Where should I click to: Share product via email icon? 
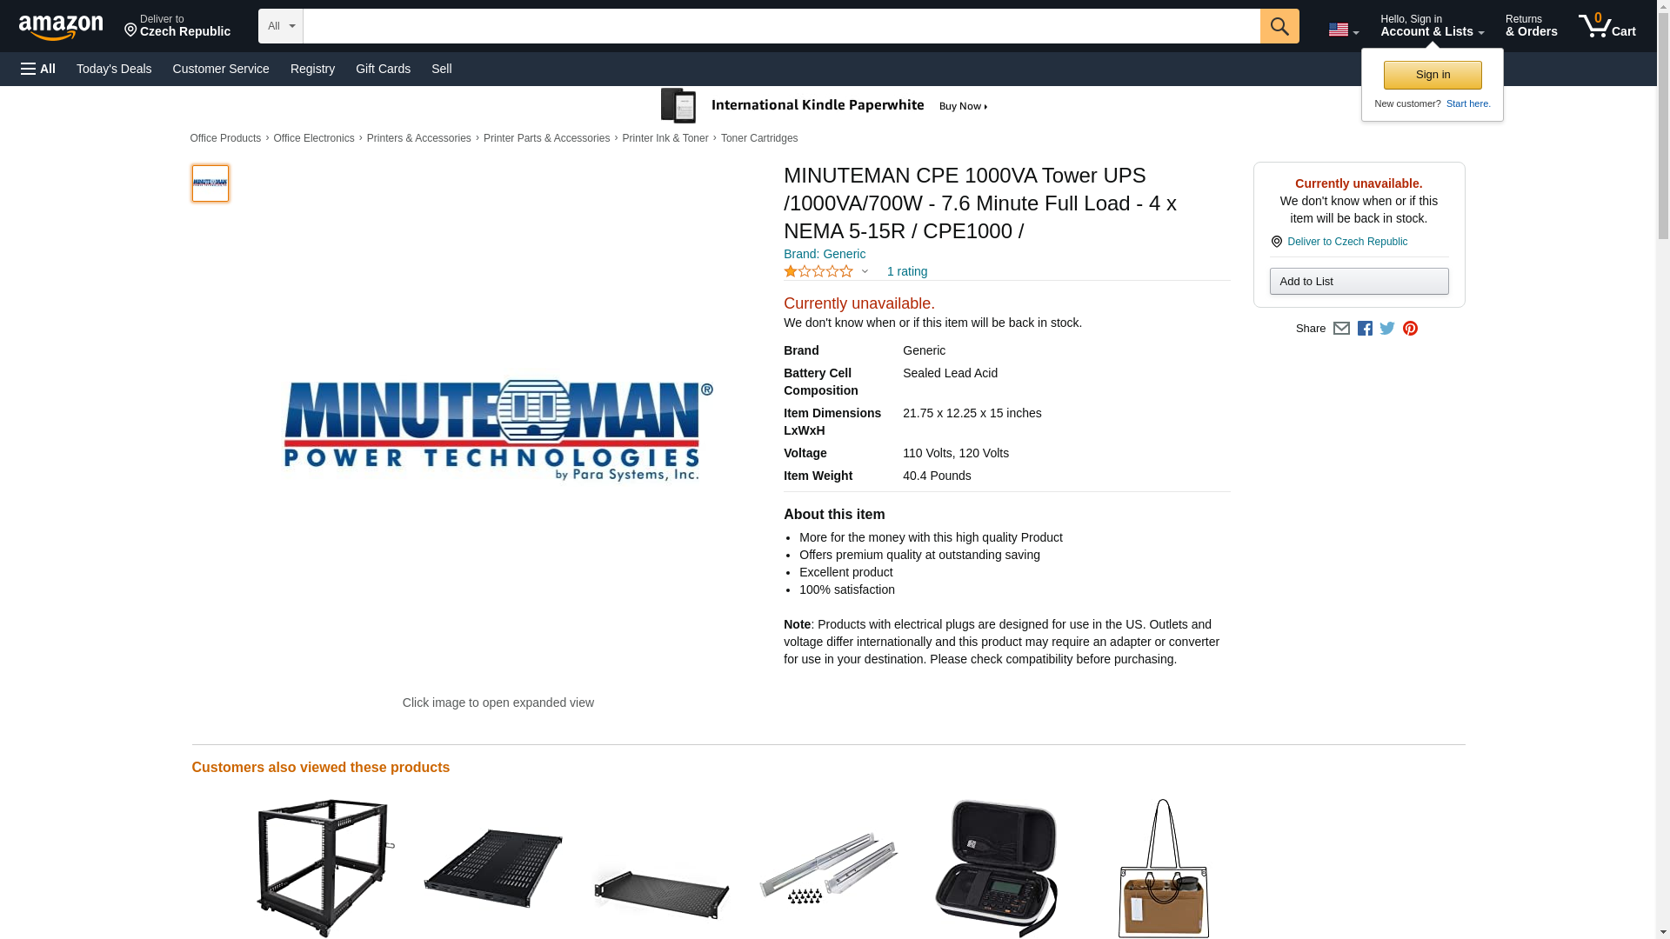tap(1341, 329)
